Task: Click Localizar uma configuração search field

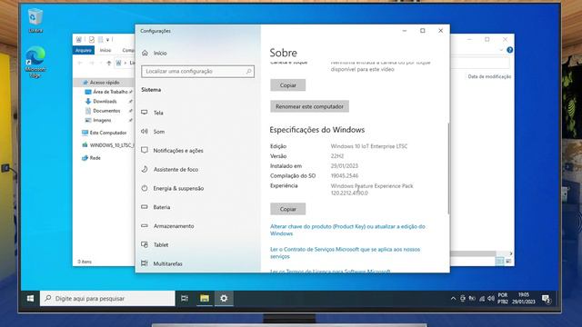Action: click(198, 71)
